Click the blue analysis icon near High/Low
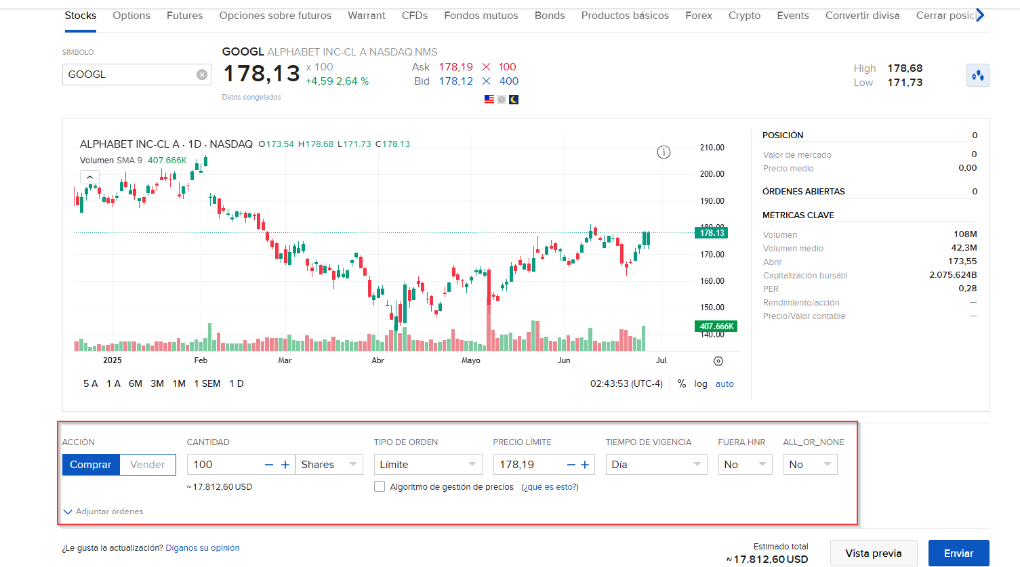The height and width of the screenshot is (567, 1020). click(x=977, y=75)
